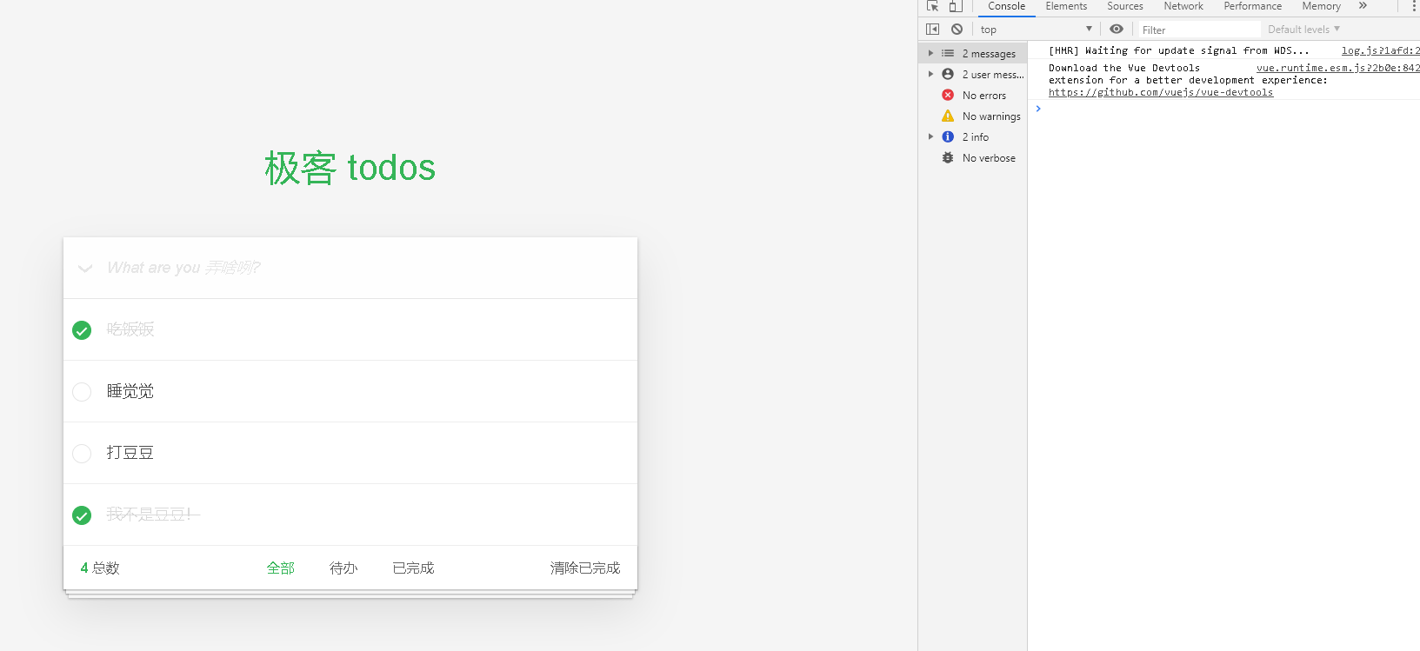The height and width of the screenshot is (651, 1420).
Task: Clear the console with the ban icon
Action: pyautogui.click(x=957, y=30)
